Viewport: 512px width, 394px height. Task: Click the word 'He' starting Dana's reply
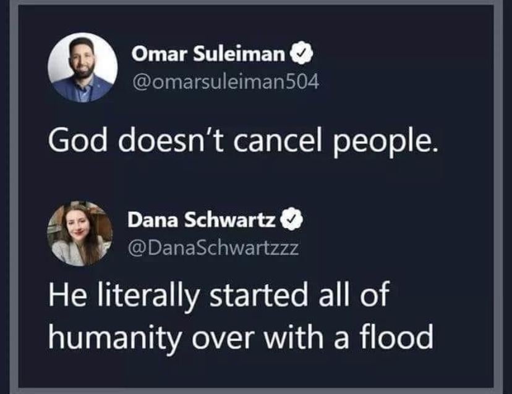click(x=68, y=294)
